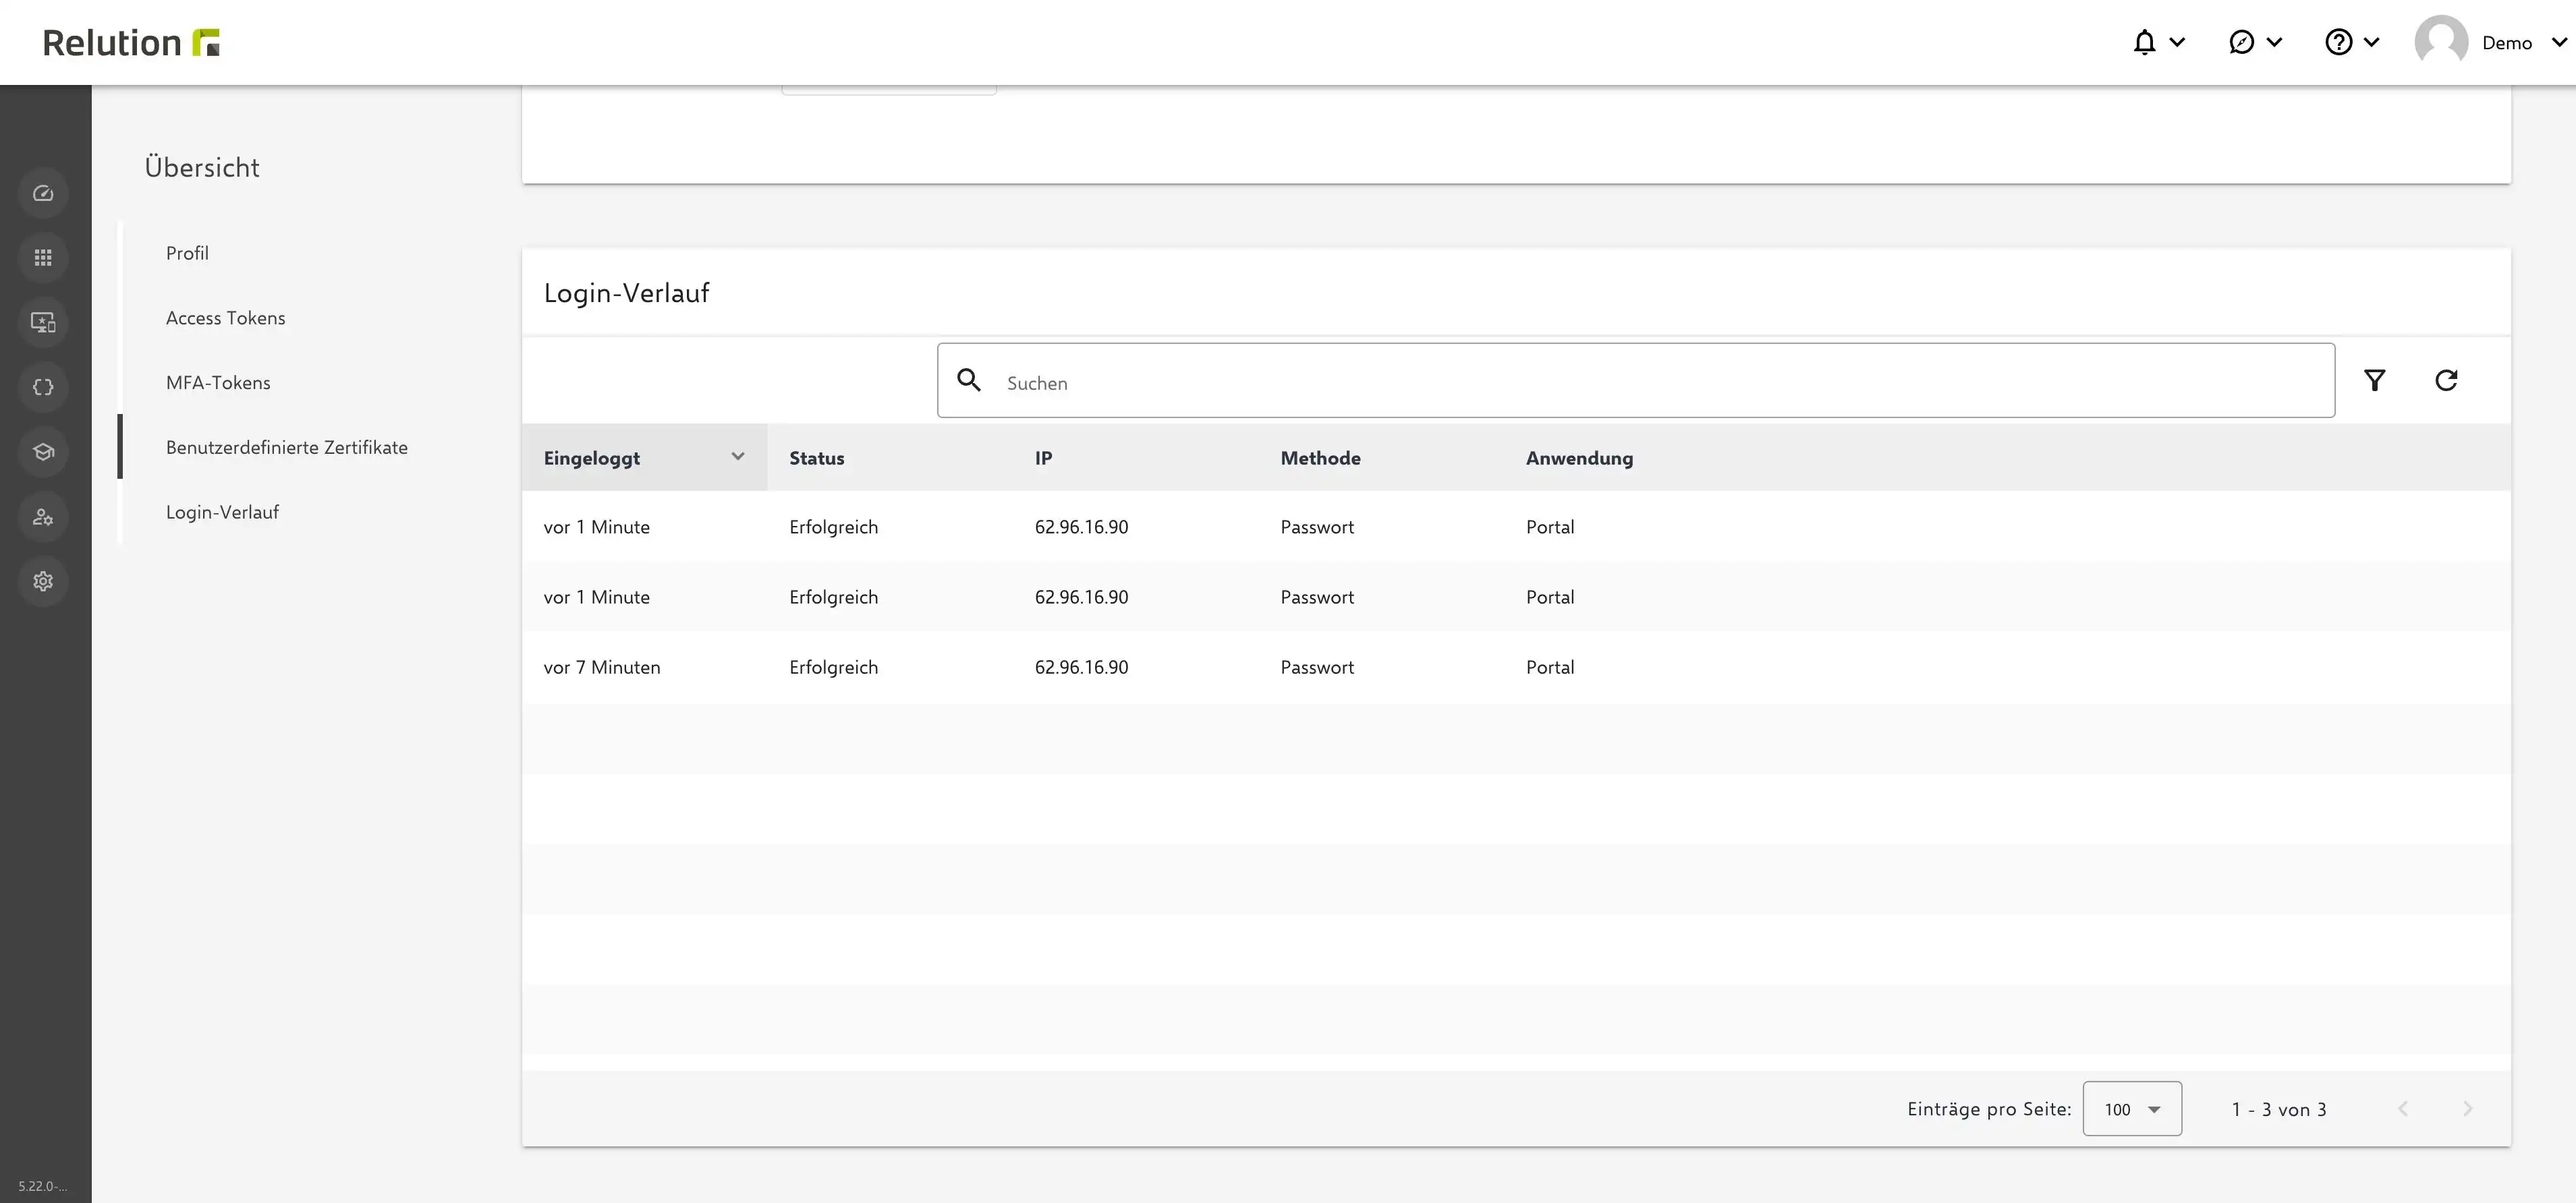Open the compass explore menu icon
Screen dimensions: 2576x1203
coord(2241,42)
